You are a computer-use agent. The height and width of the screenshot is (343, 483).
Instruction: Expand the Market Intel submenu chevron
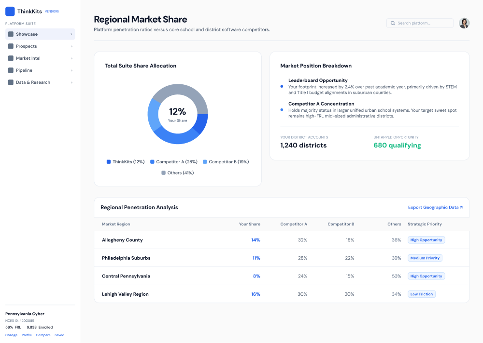72,58
